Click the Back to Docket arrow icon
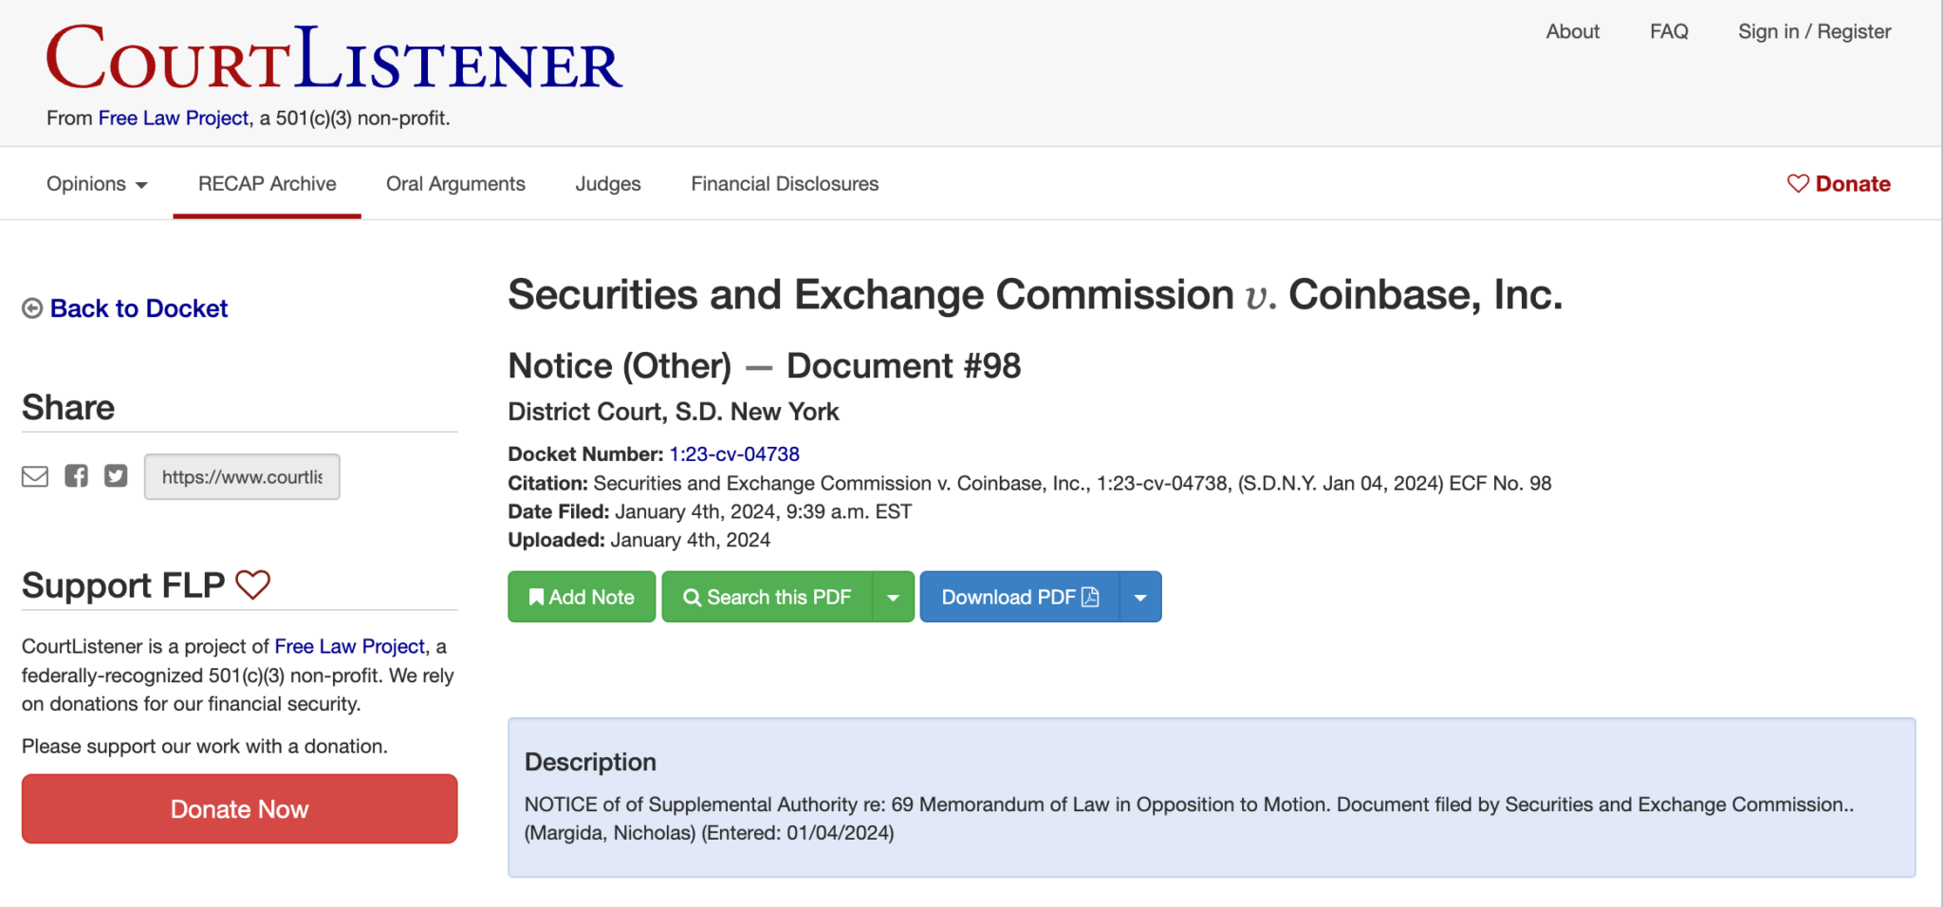The height and width of the screenshot is (907, 1943). pos(32,308)
